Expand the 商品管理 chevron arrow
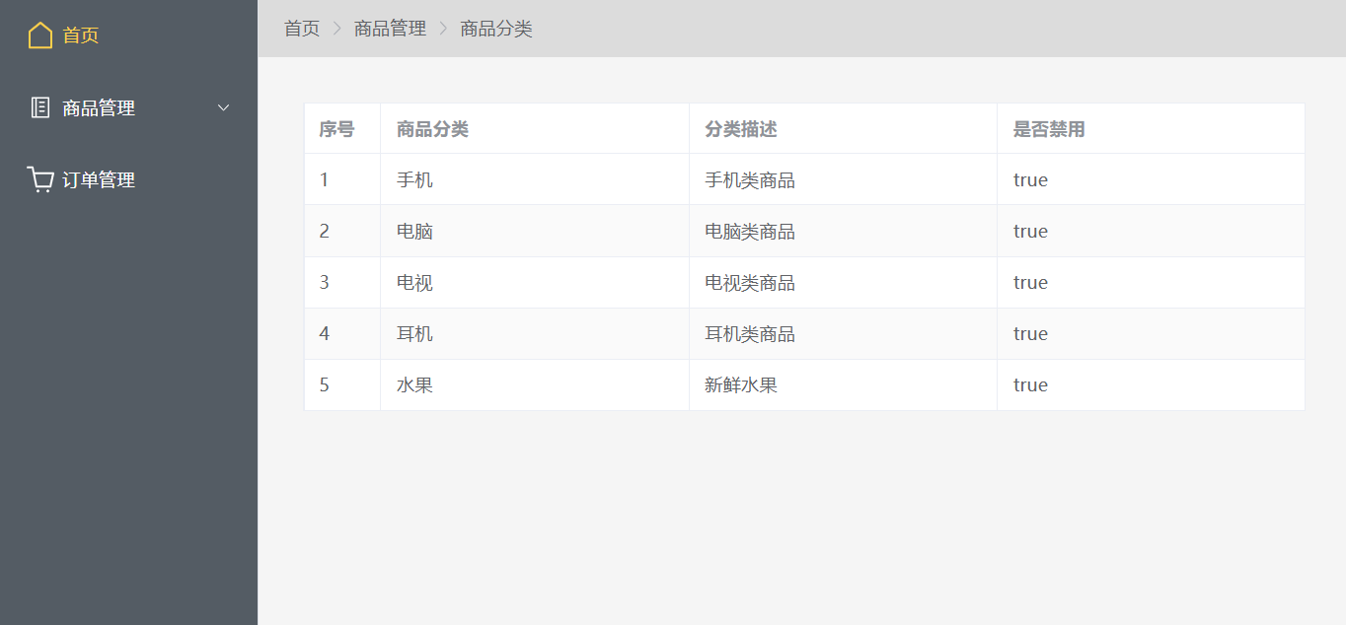Screen dimensions: 1346x625 224,107
